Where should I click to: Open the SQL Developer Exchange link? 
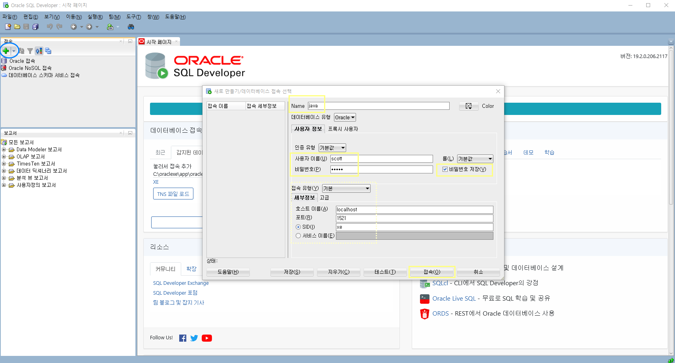[x=181, y=283]
